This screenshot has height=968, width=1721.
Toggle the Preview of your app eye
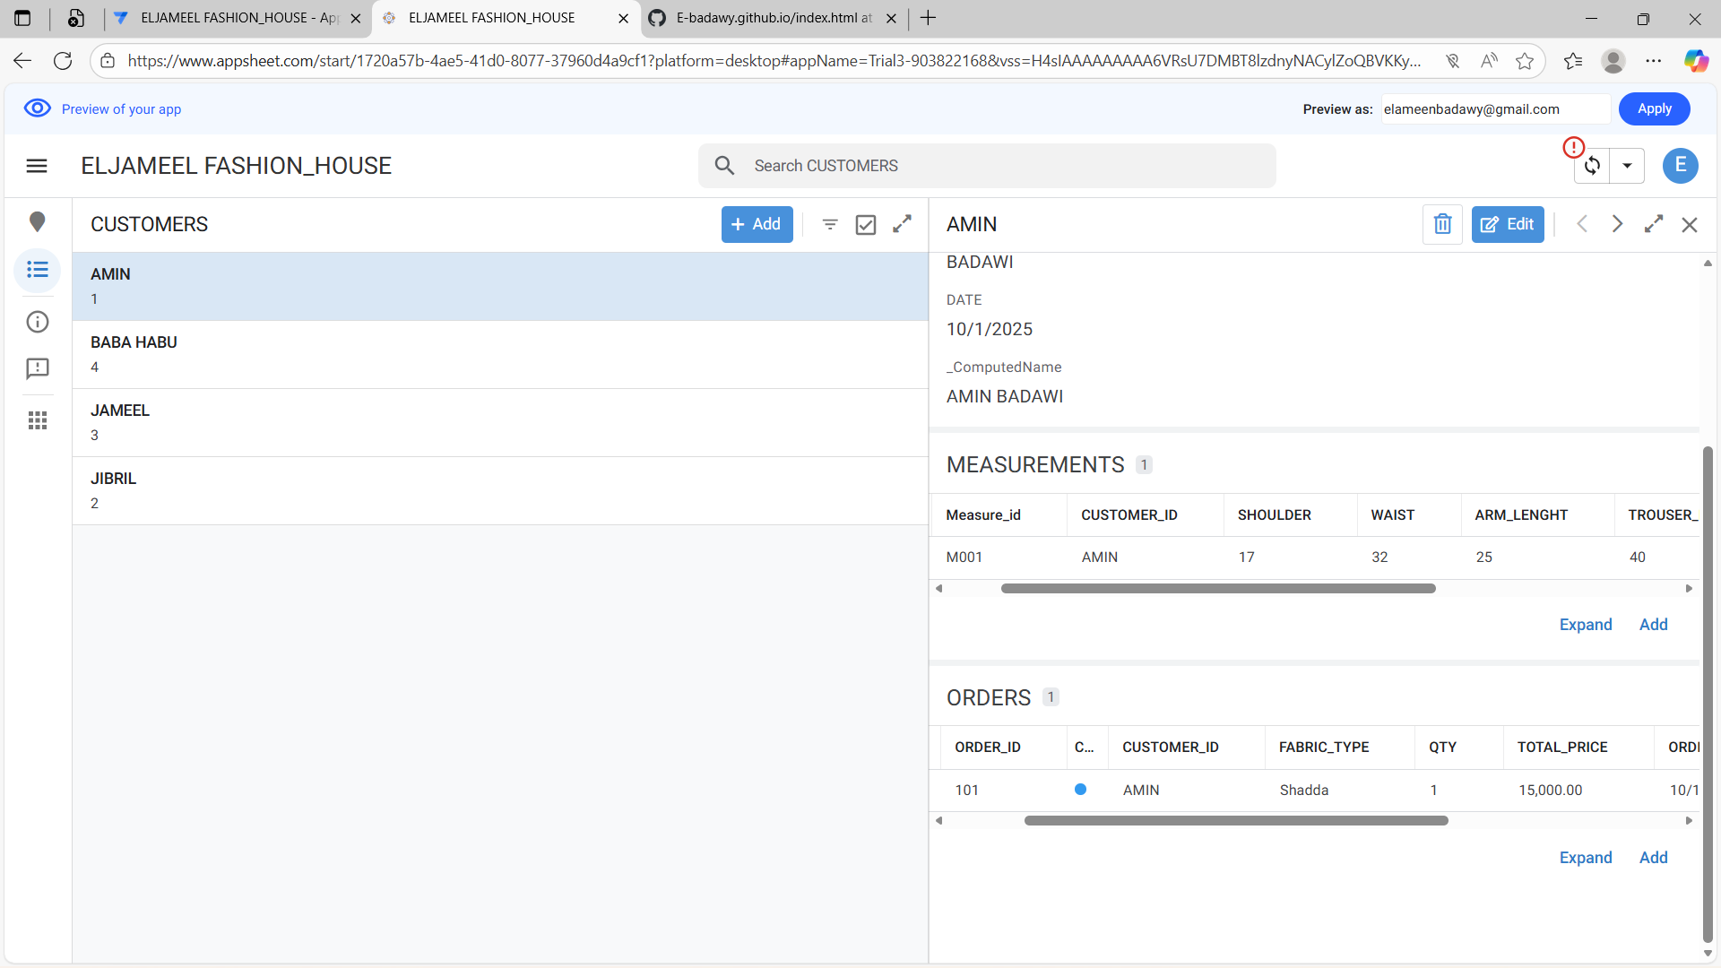pos(37,108)
